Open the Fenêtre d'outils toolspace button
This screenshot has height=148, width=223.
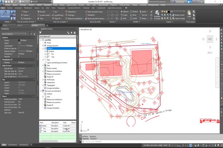pyautogui.click(x=5, y=15)
